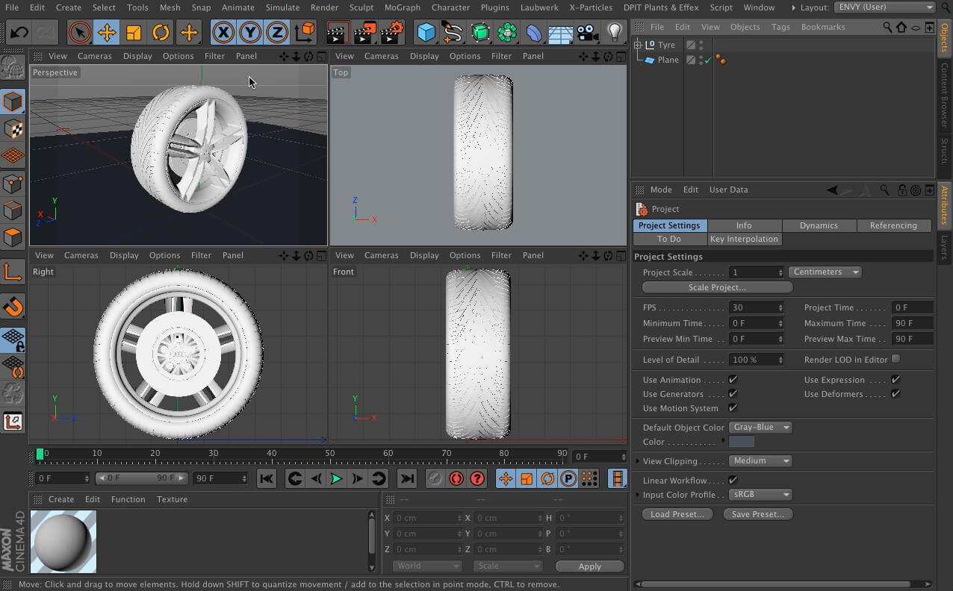Open the MoGraph menu
The height and width of the screenshot is (591, 953).
[402, 7]
